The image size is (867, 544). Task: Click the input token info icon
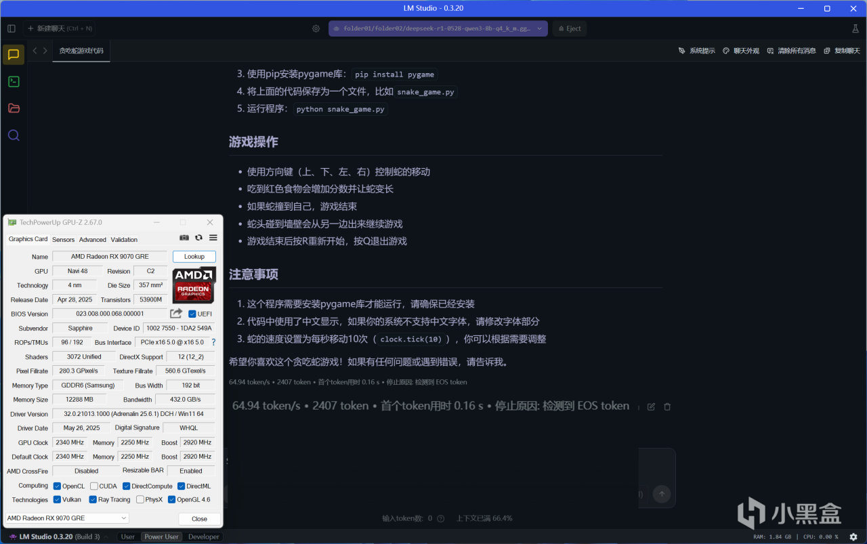pyautogui.click(x=441, y=518)
